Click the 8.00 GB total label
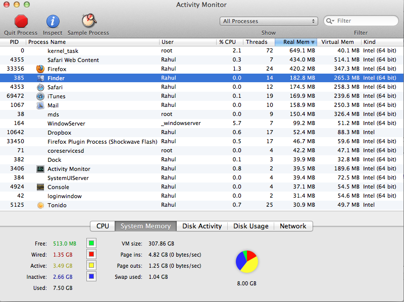Screen dimensions: 404x302 click(x=247, y=283)
